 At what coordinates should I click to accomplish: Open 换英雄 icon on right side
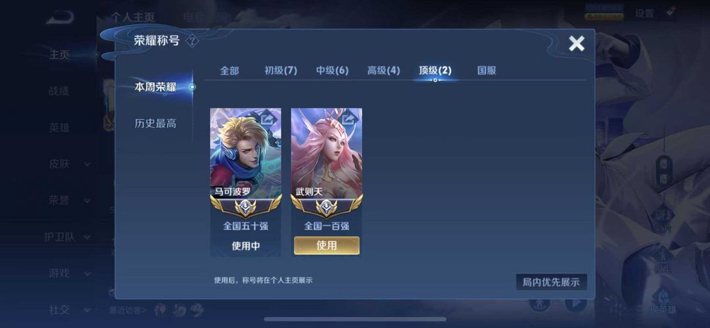pyautogui.click(x=663, y=301)
